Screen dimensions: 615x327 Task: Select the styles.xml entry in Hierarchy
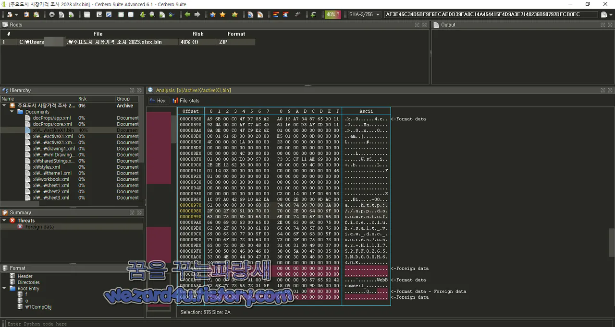pos(46,167)
